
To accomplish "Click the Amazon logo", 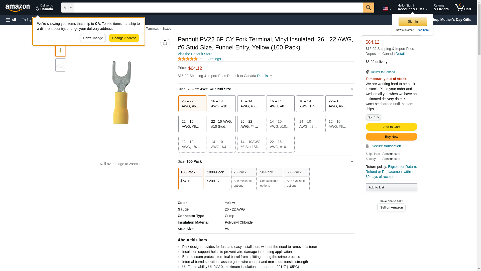I will 18,8.
